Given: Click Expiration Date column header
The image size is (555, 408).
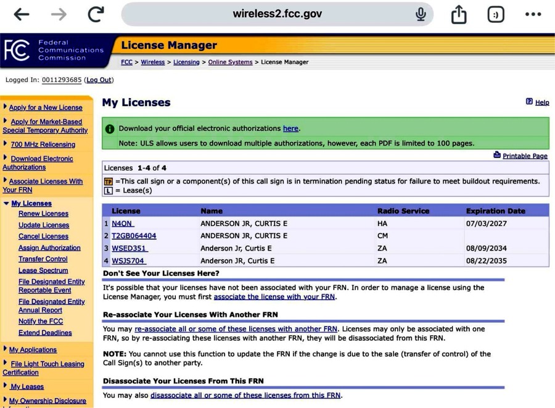Looking at the screenshot, I should (496, 210).
